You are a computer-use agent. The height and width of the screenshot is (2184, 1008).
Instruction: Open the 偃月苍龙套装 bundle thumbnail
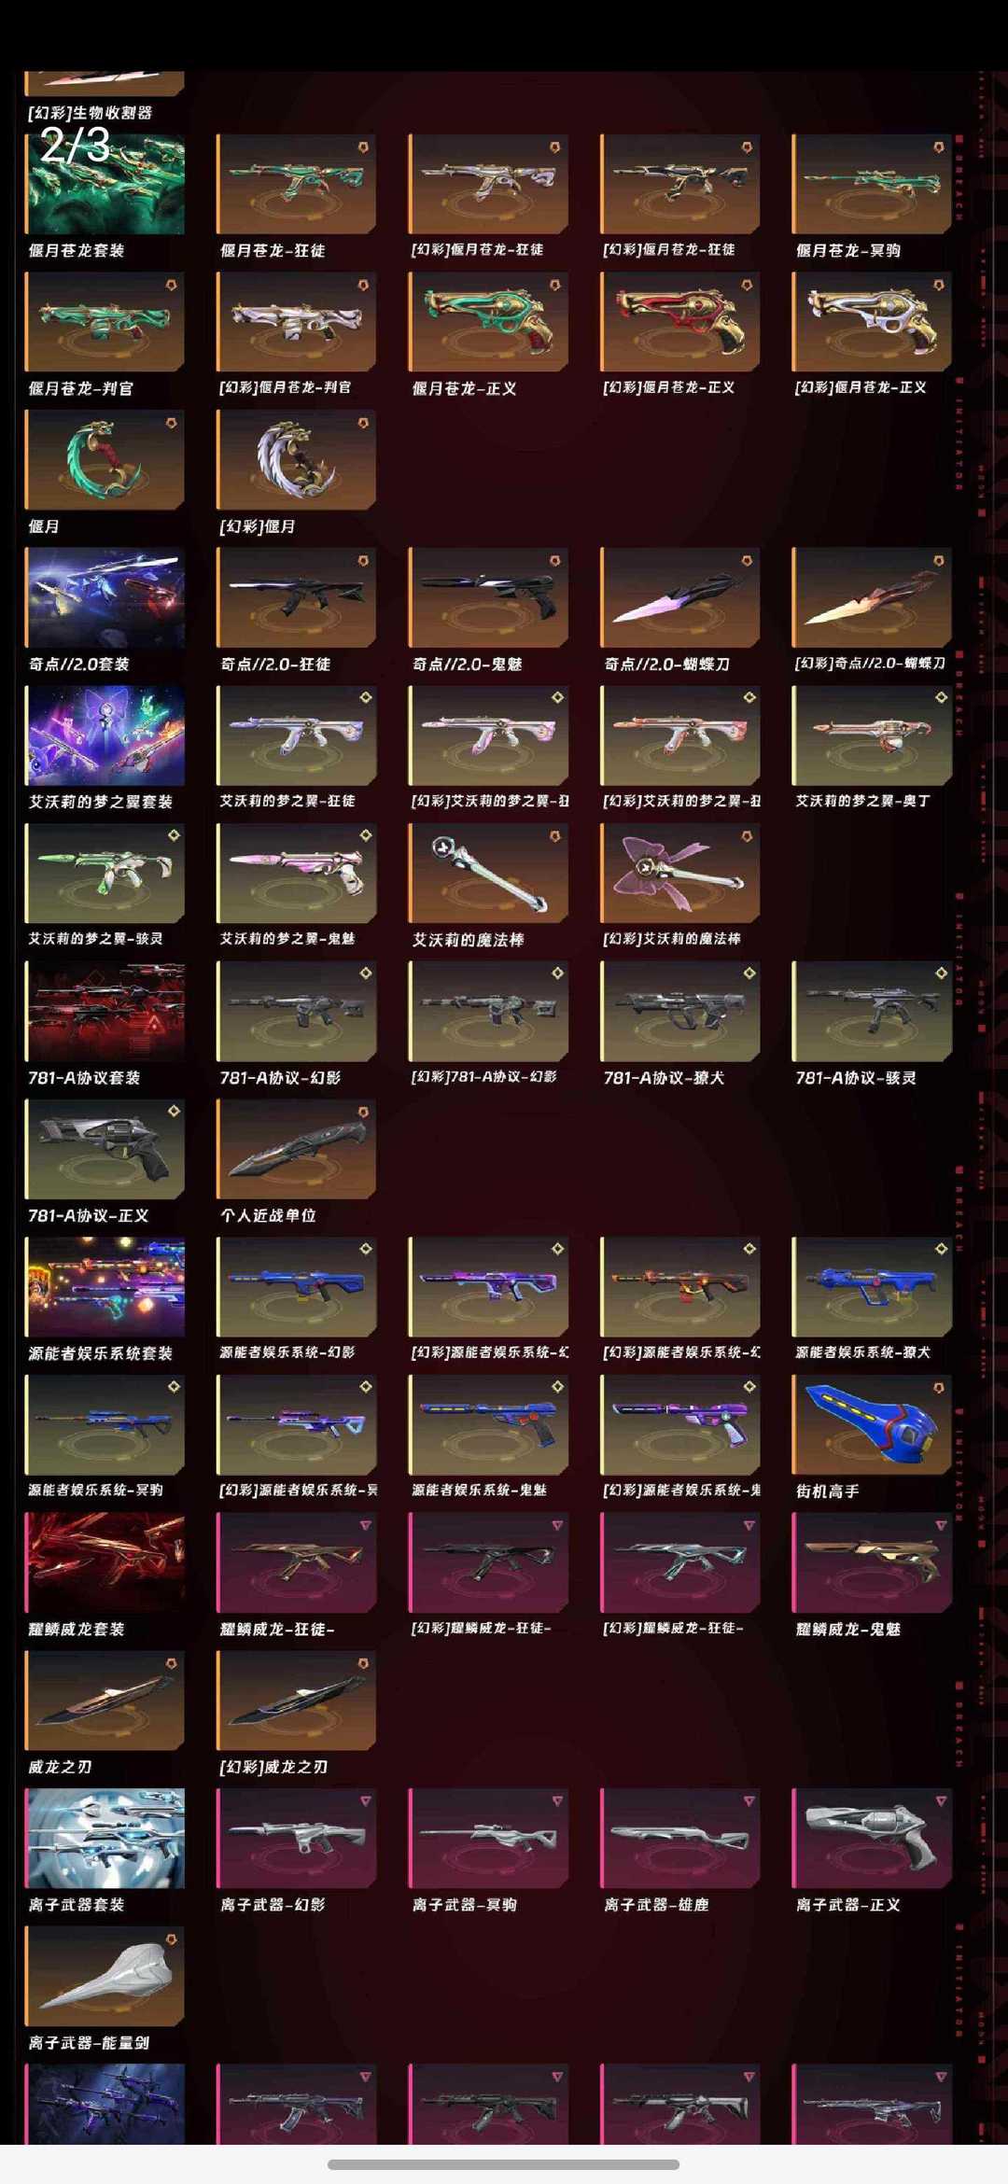(105, 184)
